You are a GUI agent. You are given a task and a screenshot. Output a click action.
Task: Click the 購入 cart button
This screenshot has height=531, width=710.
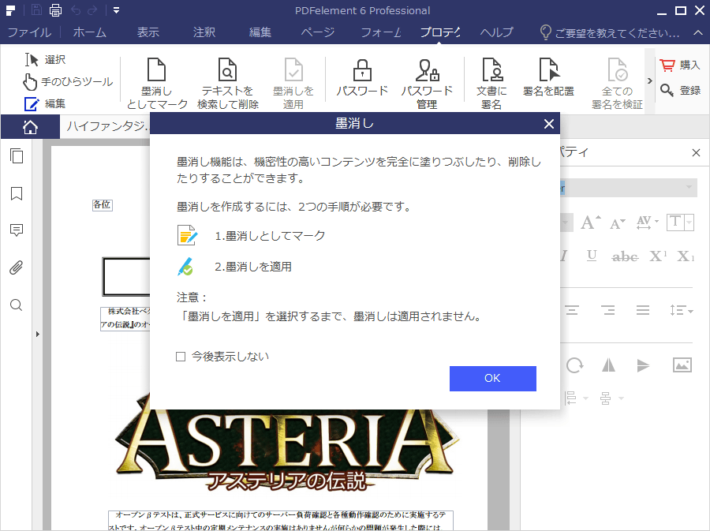point(680,65)
